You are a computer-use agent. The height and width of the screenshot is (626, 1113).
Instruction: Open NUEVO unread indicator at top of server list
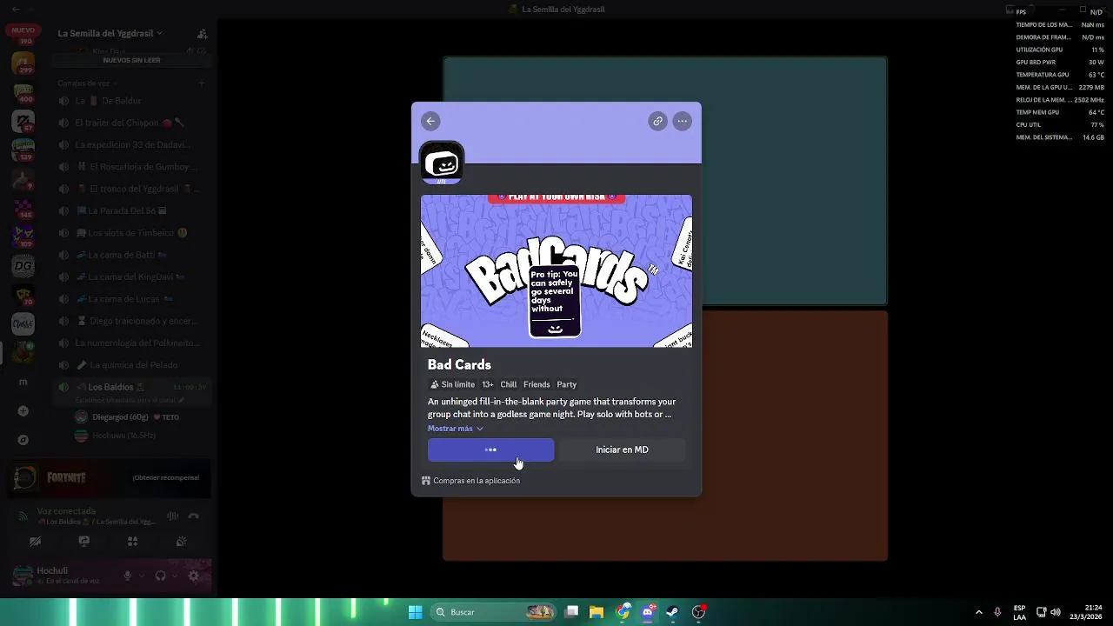coord(23,30)
